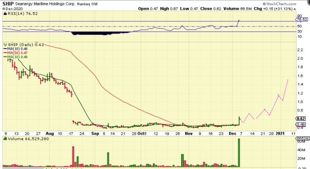Click the SHIP ticker symbol in header
Image resolution: width=310 pixels, height=169 pixels.
tap(8, 4)
